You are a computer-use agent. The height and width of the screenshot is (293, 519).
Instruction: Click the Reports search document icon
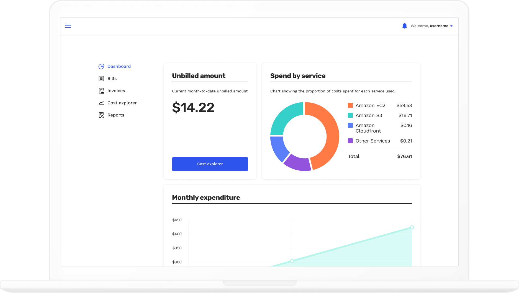tap(101, 115)
